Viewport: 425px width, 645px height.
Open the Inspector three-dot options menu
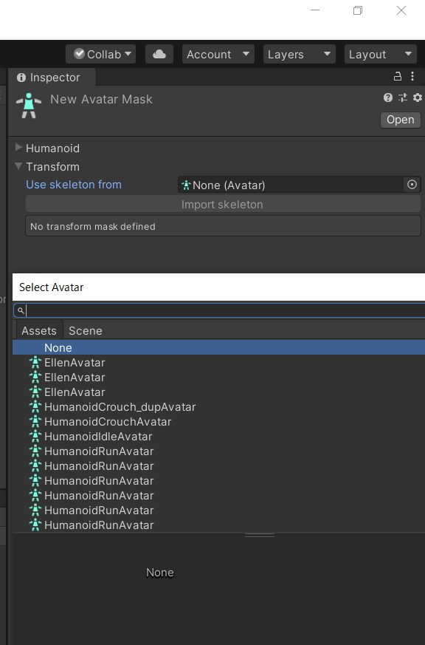coord(412,77)
